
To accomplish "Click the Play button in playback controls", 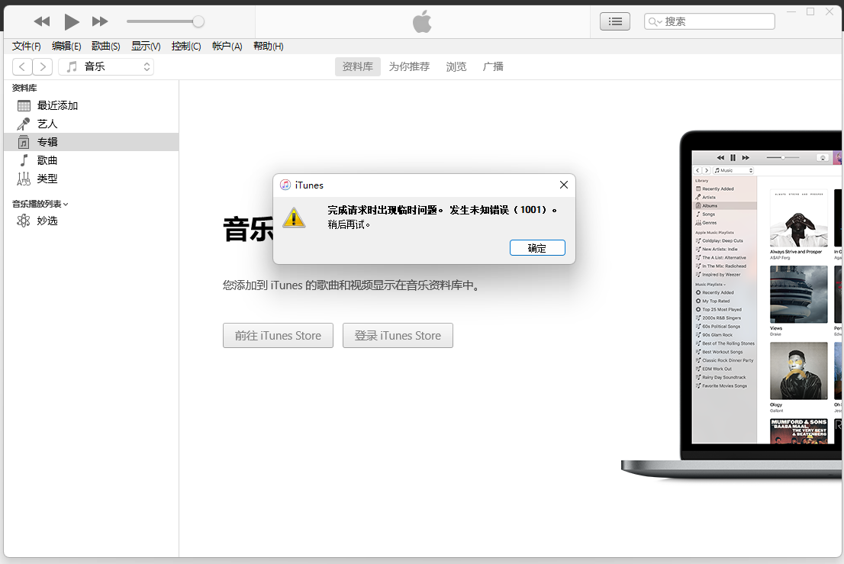I will click(71, 21).
